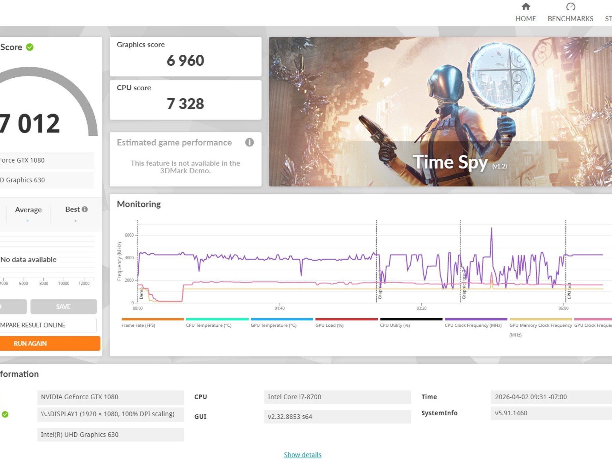This screenshot has height=459, width=612.
Task: Click the info icon next to Best
Action: point(85,209)
